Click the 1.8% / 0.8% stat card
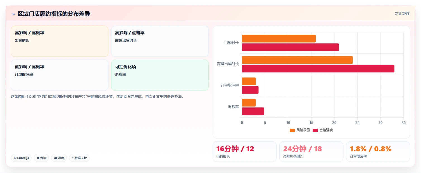Screen dimensions: 421x173 coord(378,152)
